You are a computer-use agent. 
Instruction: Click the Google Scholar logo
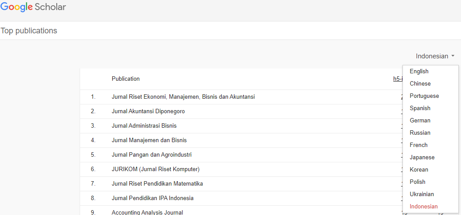pyautogui.click(x=33, y=7)
